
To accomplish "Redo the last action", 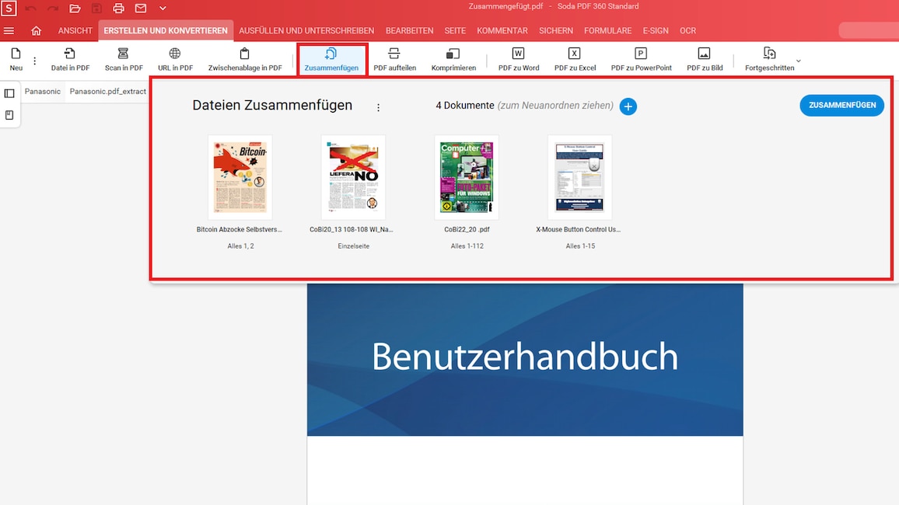I will pos(53,9).
